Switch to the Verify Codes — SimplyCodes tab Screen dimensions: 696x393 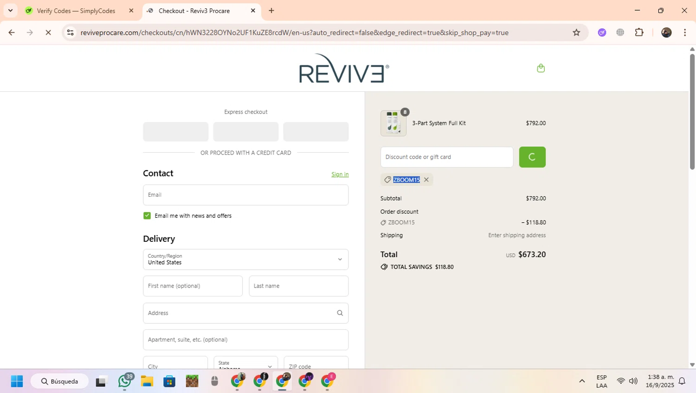[76, 11]
